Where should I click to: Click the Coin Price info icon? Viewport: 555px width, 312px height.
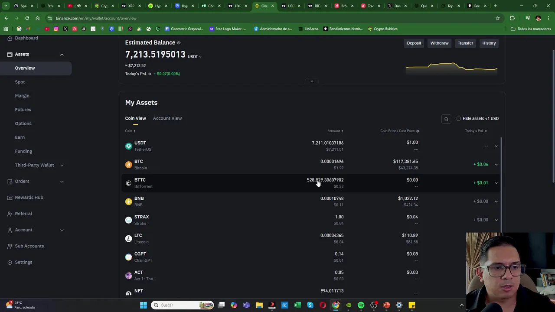[x=418, y=131]
